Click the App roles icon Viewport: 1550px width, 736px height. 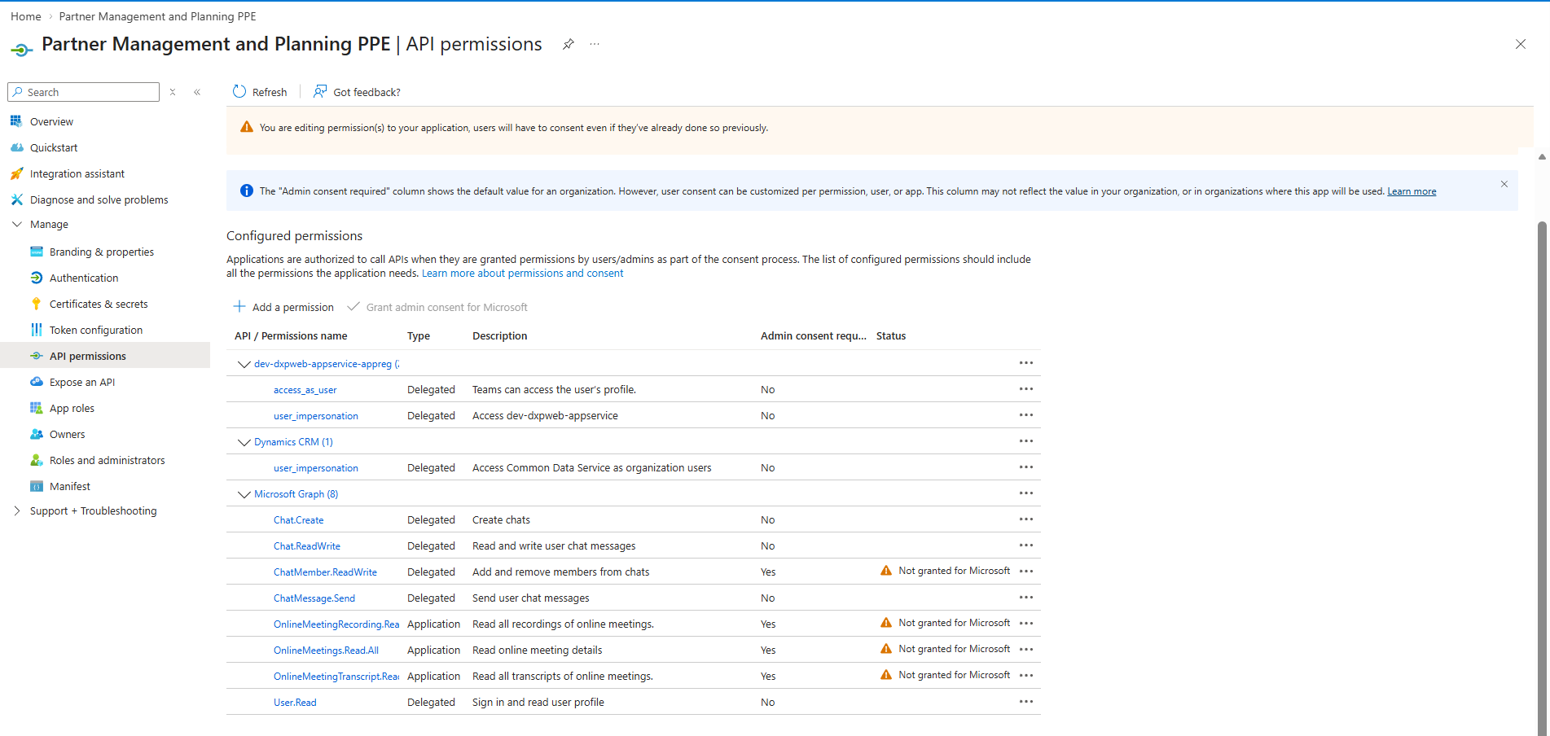coord(36,408)
